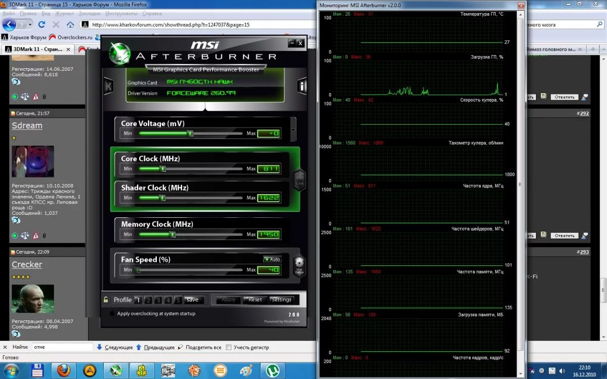Reload the page in Firefox
The width and height of the screenshot is (607, 379).
(42, 24)
